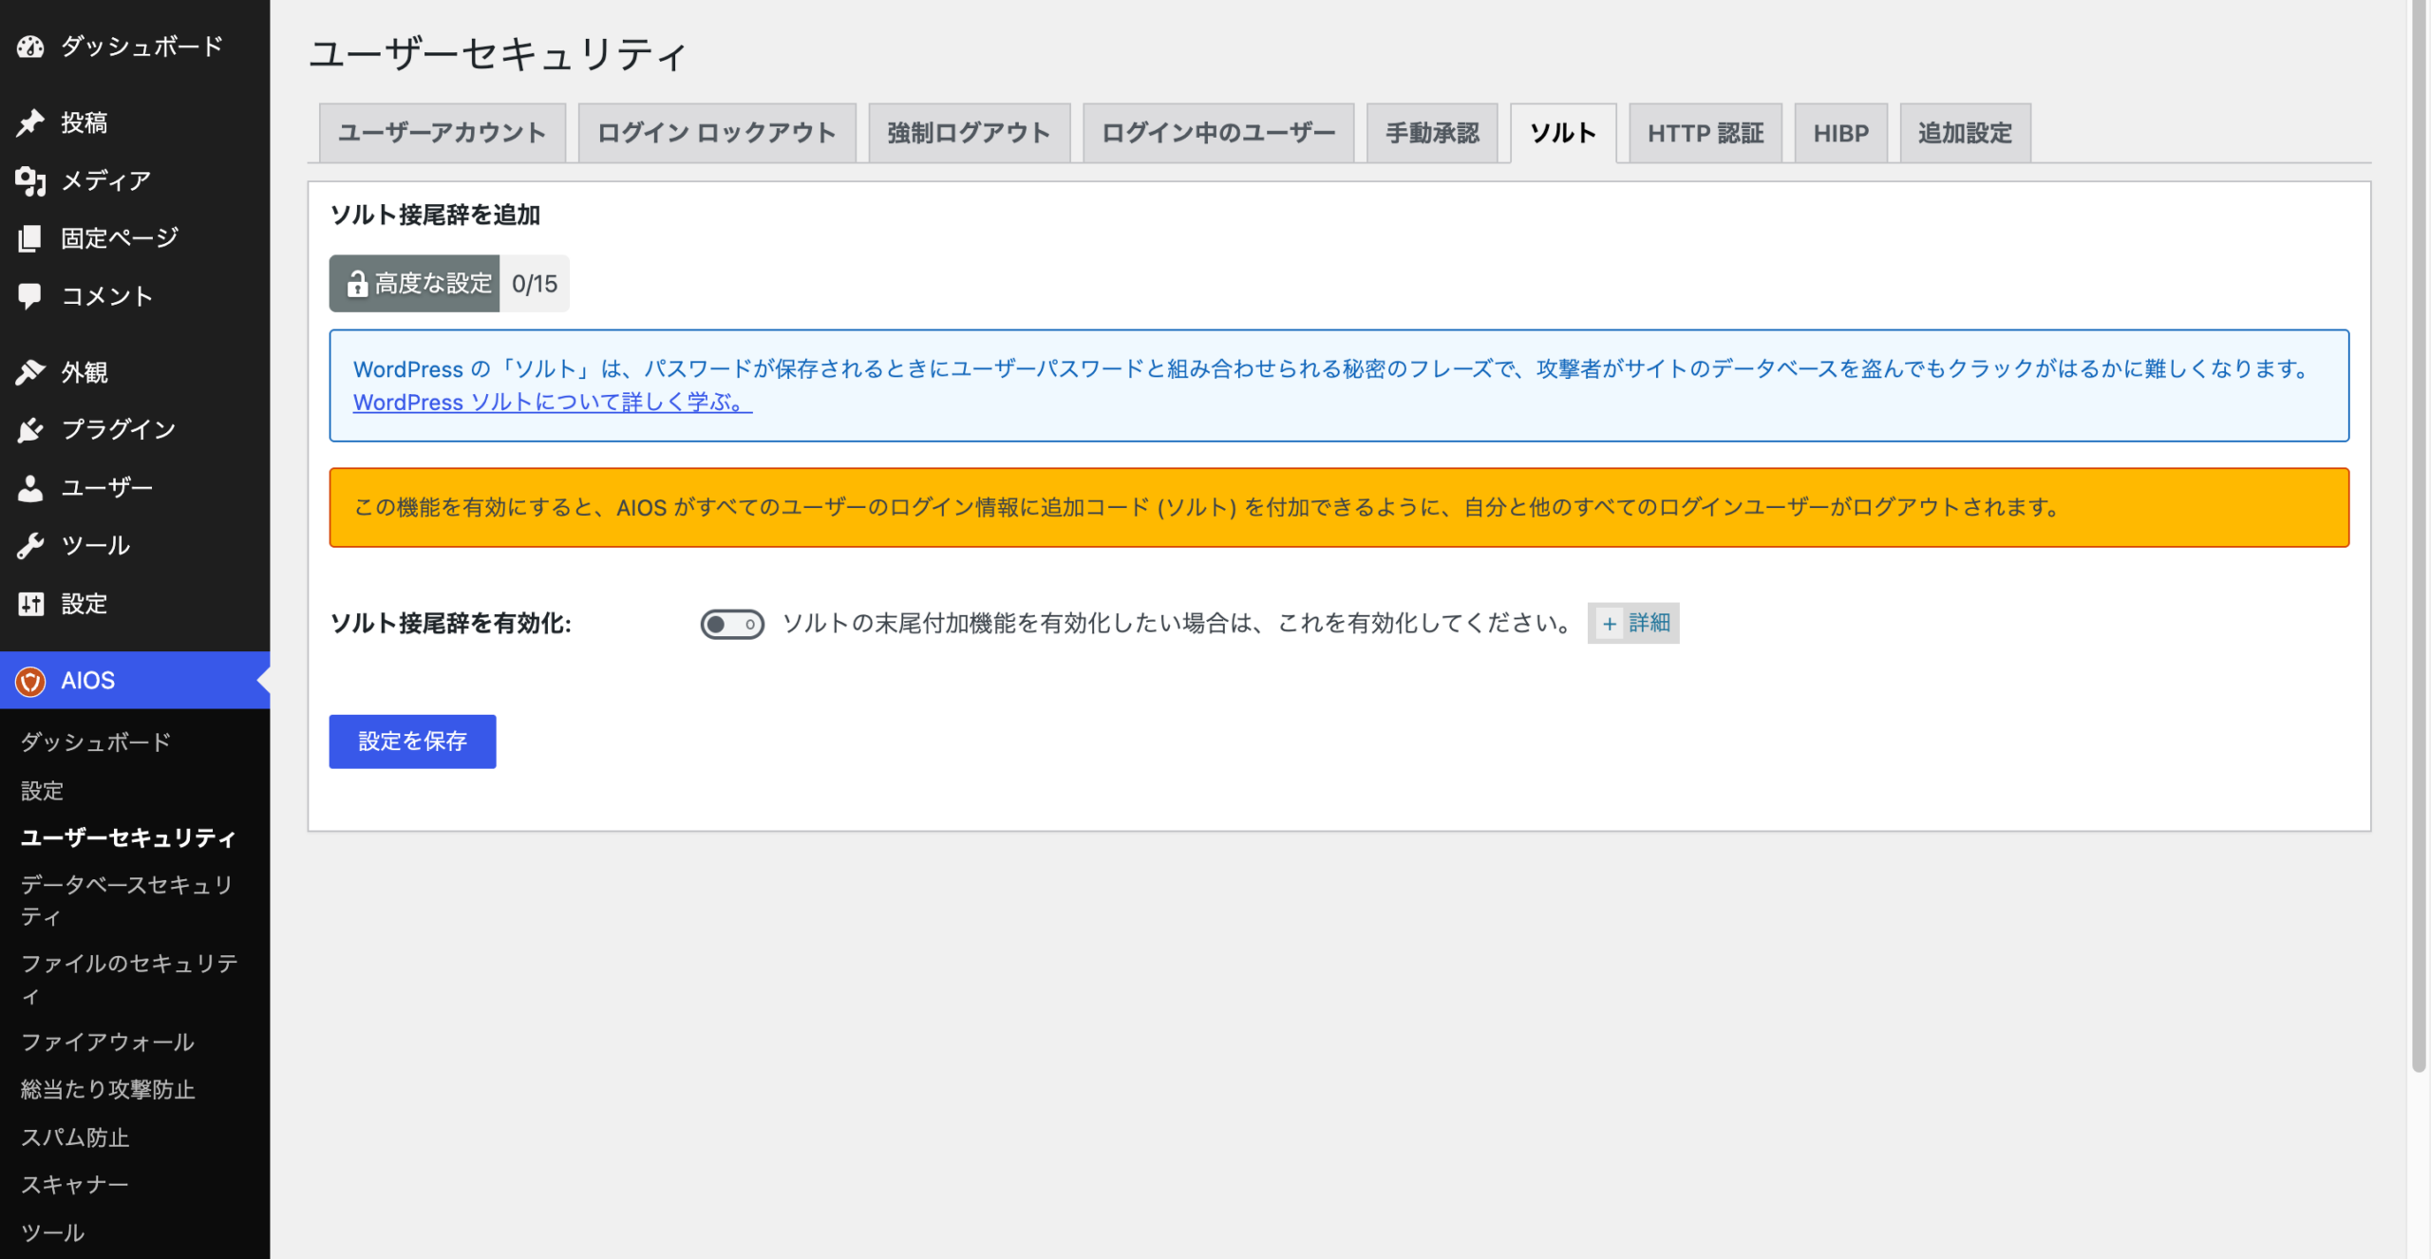Open the HIBP tab
The width and height of the screenshot is (2431, 1259).
1841,133
